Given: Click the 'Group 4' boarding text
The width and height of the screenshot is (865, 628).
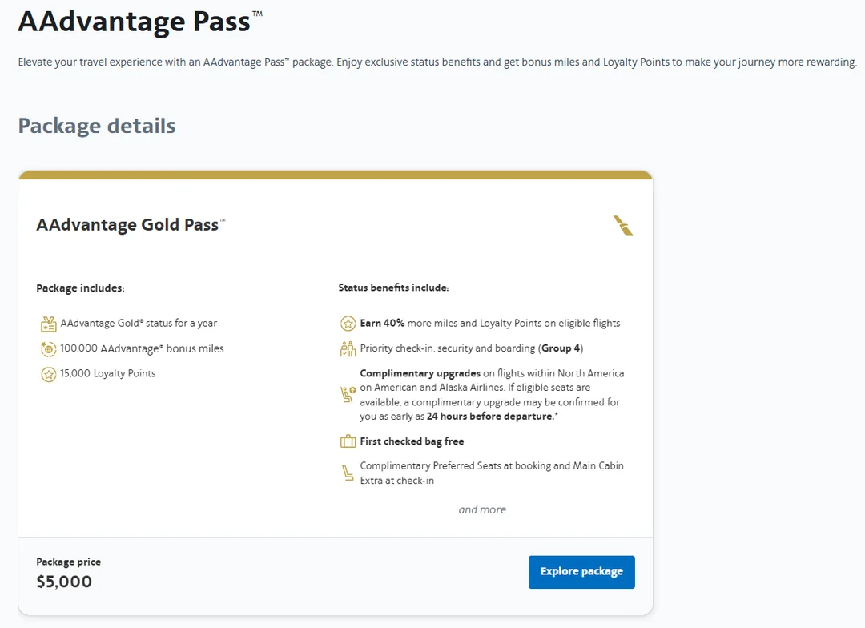Looking at the screenshot, I should (x=560, y=348).
